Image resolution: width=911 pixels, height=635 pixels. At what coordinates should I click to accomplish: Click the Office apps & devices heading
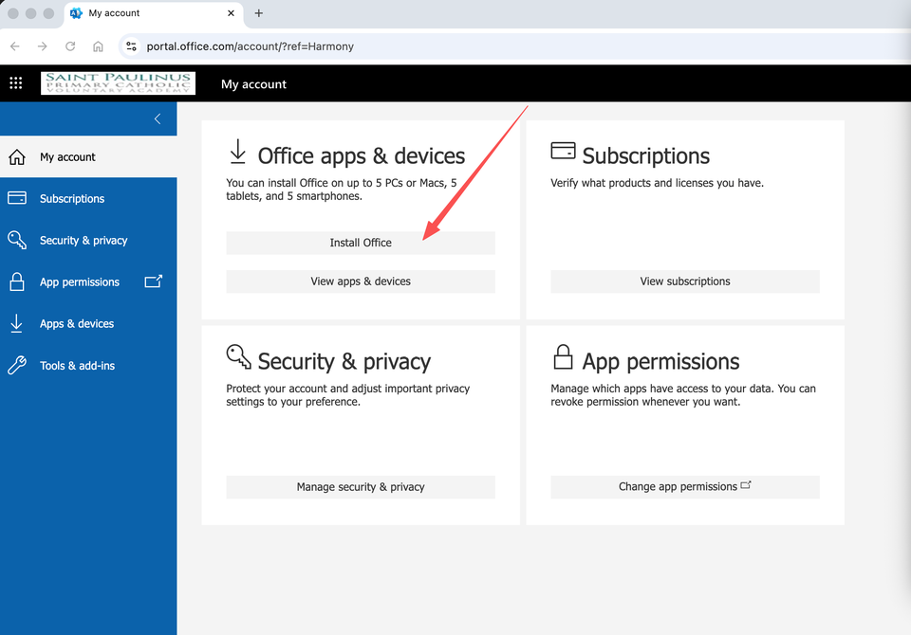pos(361,156)
